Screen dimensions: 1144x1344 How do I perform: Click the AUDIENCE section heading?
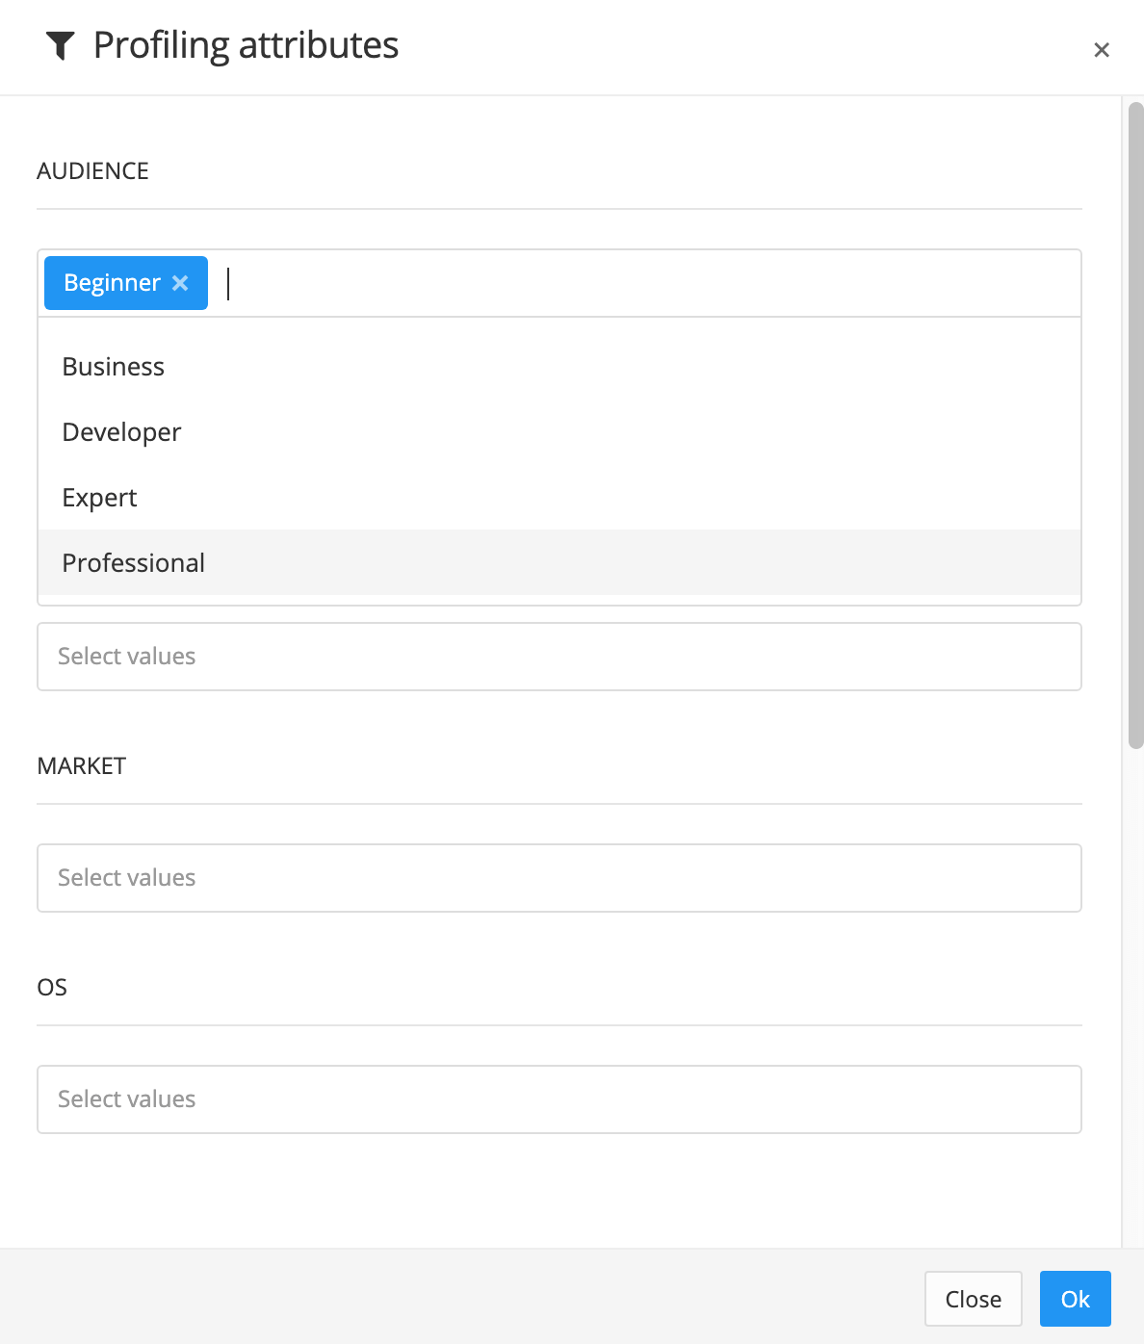click(93, 170)
